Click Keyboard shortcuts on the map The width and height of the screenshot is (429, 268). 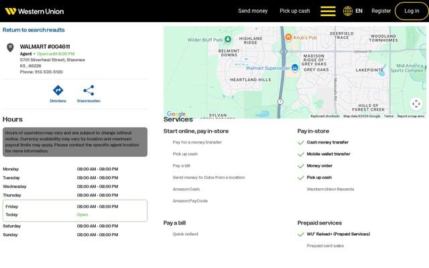[325, 116]
